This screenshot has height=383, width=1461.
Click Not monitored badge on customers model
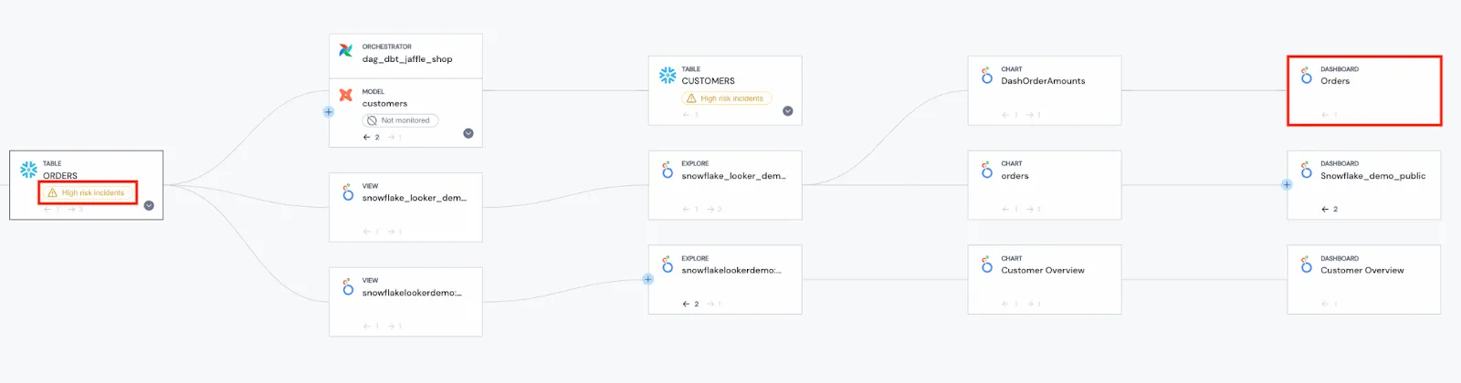[401, 120]
